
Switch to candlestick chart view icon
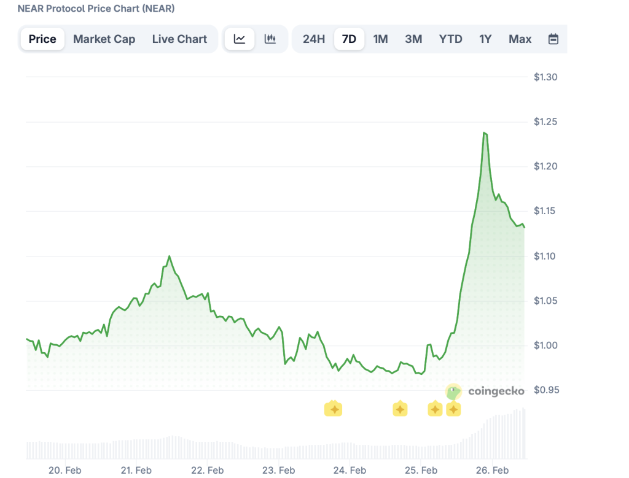click(x=270, y=39)
